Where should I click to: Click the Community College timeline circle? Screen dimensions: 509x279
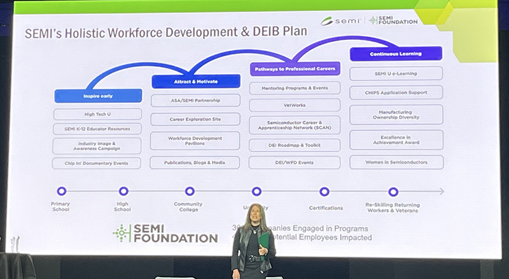pyautogui.click(x=190, y=191)
